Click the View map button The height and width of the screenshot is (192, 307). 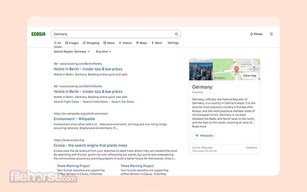point(250,76)
